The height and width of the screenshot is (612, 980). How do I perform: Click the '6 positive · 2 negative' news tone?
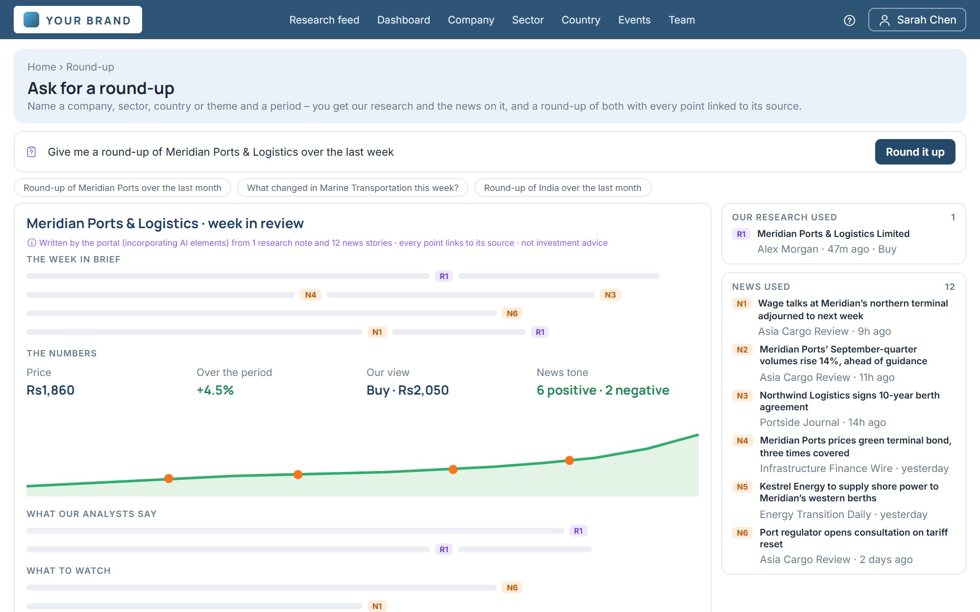point(603,390)
